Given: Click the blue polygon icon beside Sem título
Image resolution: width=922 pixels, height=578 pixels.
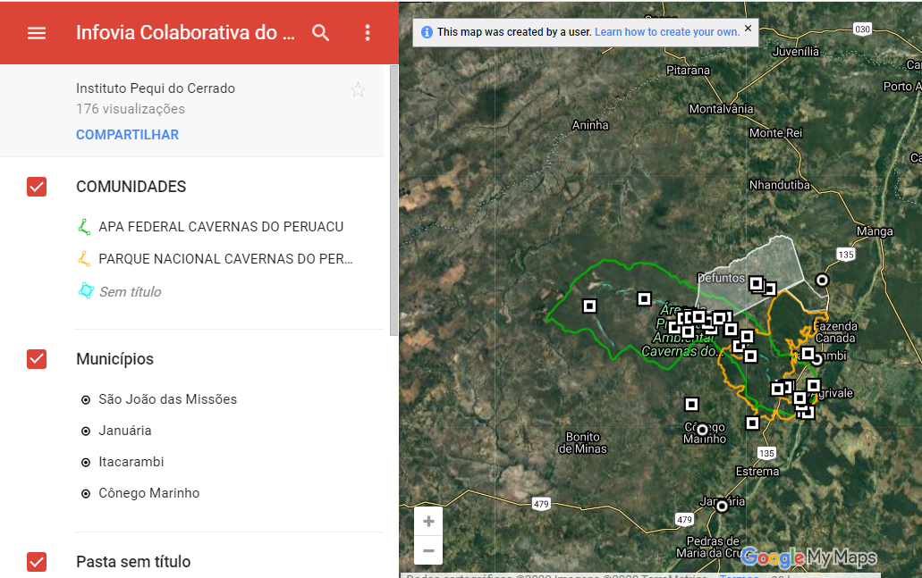Looking at the screenshot, I should tap(84, 291).
